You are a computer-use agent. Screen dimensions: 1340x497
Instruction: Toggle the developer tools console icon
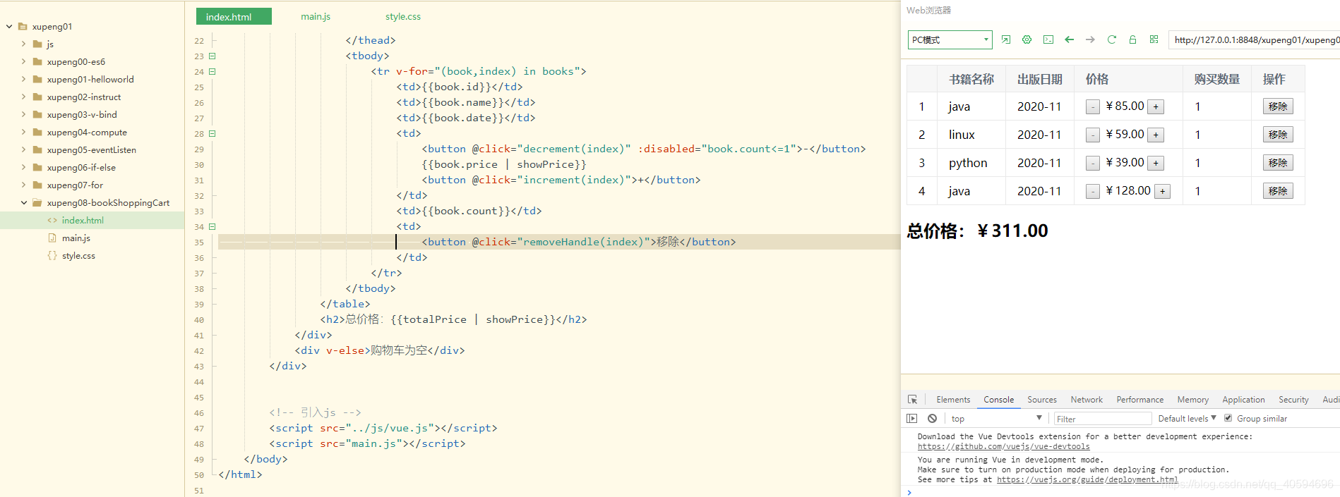click(1048, 39)
